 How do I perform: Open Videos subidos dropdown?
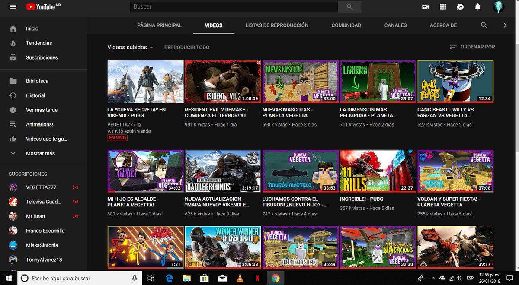pyautogui.click(x=130, y=47)
